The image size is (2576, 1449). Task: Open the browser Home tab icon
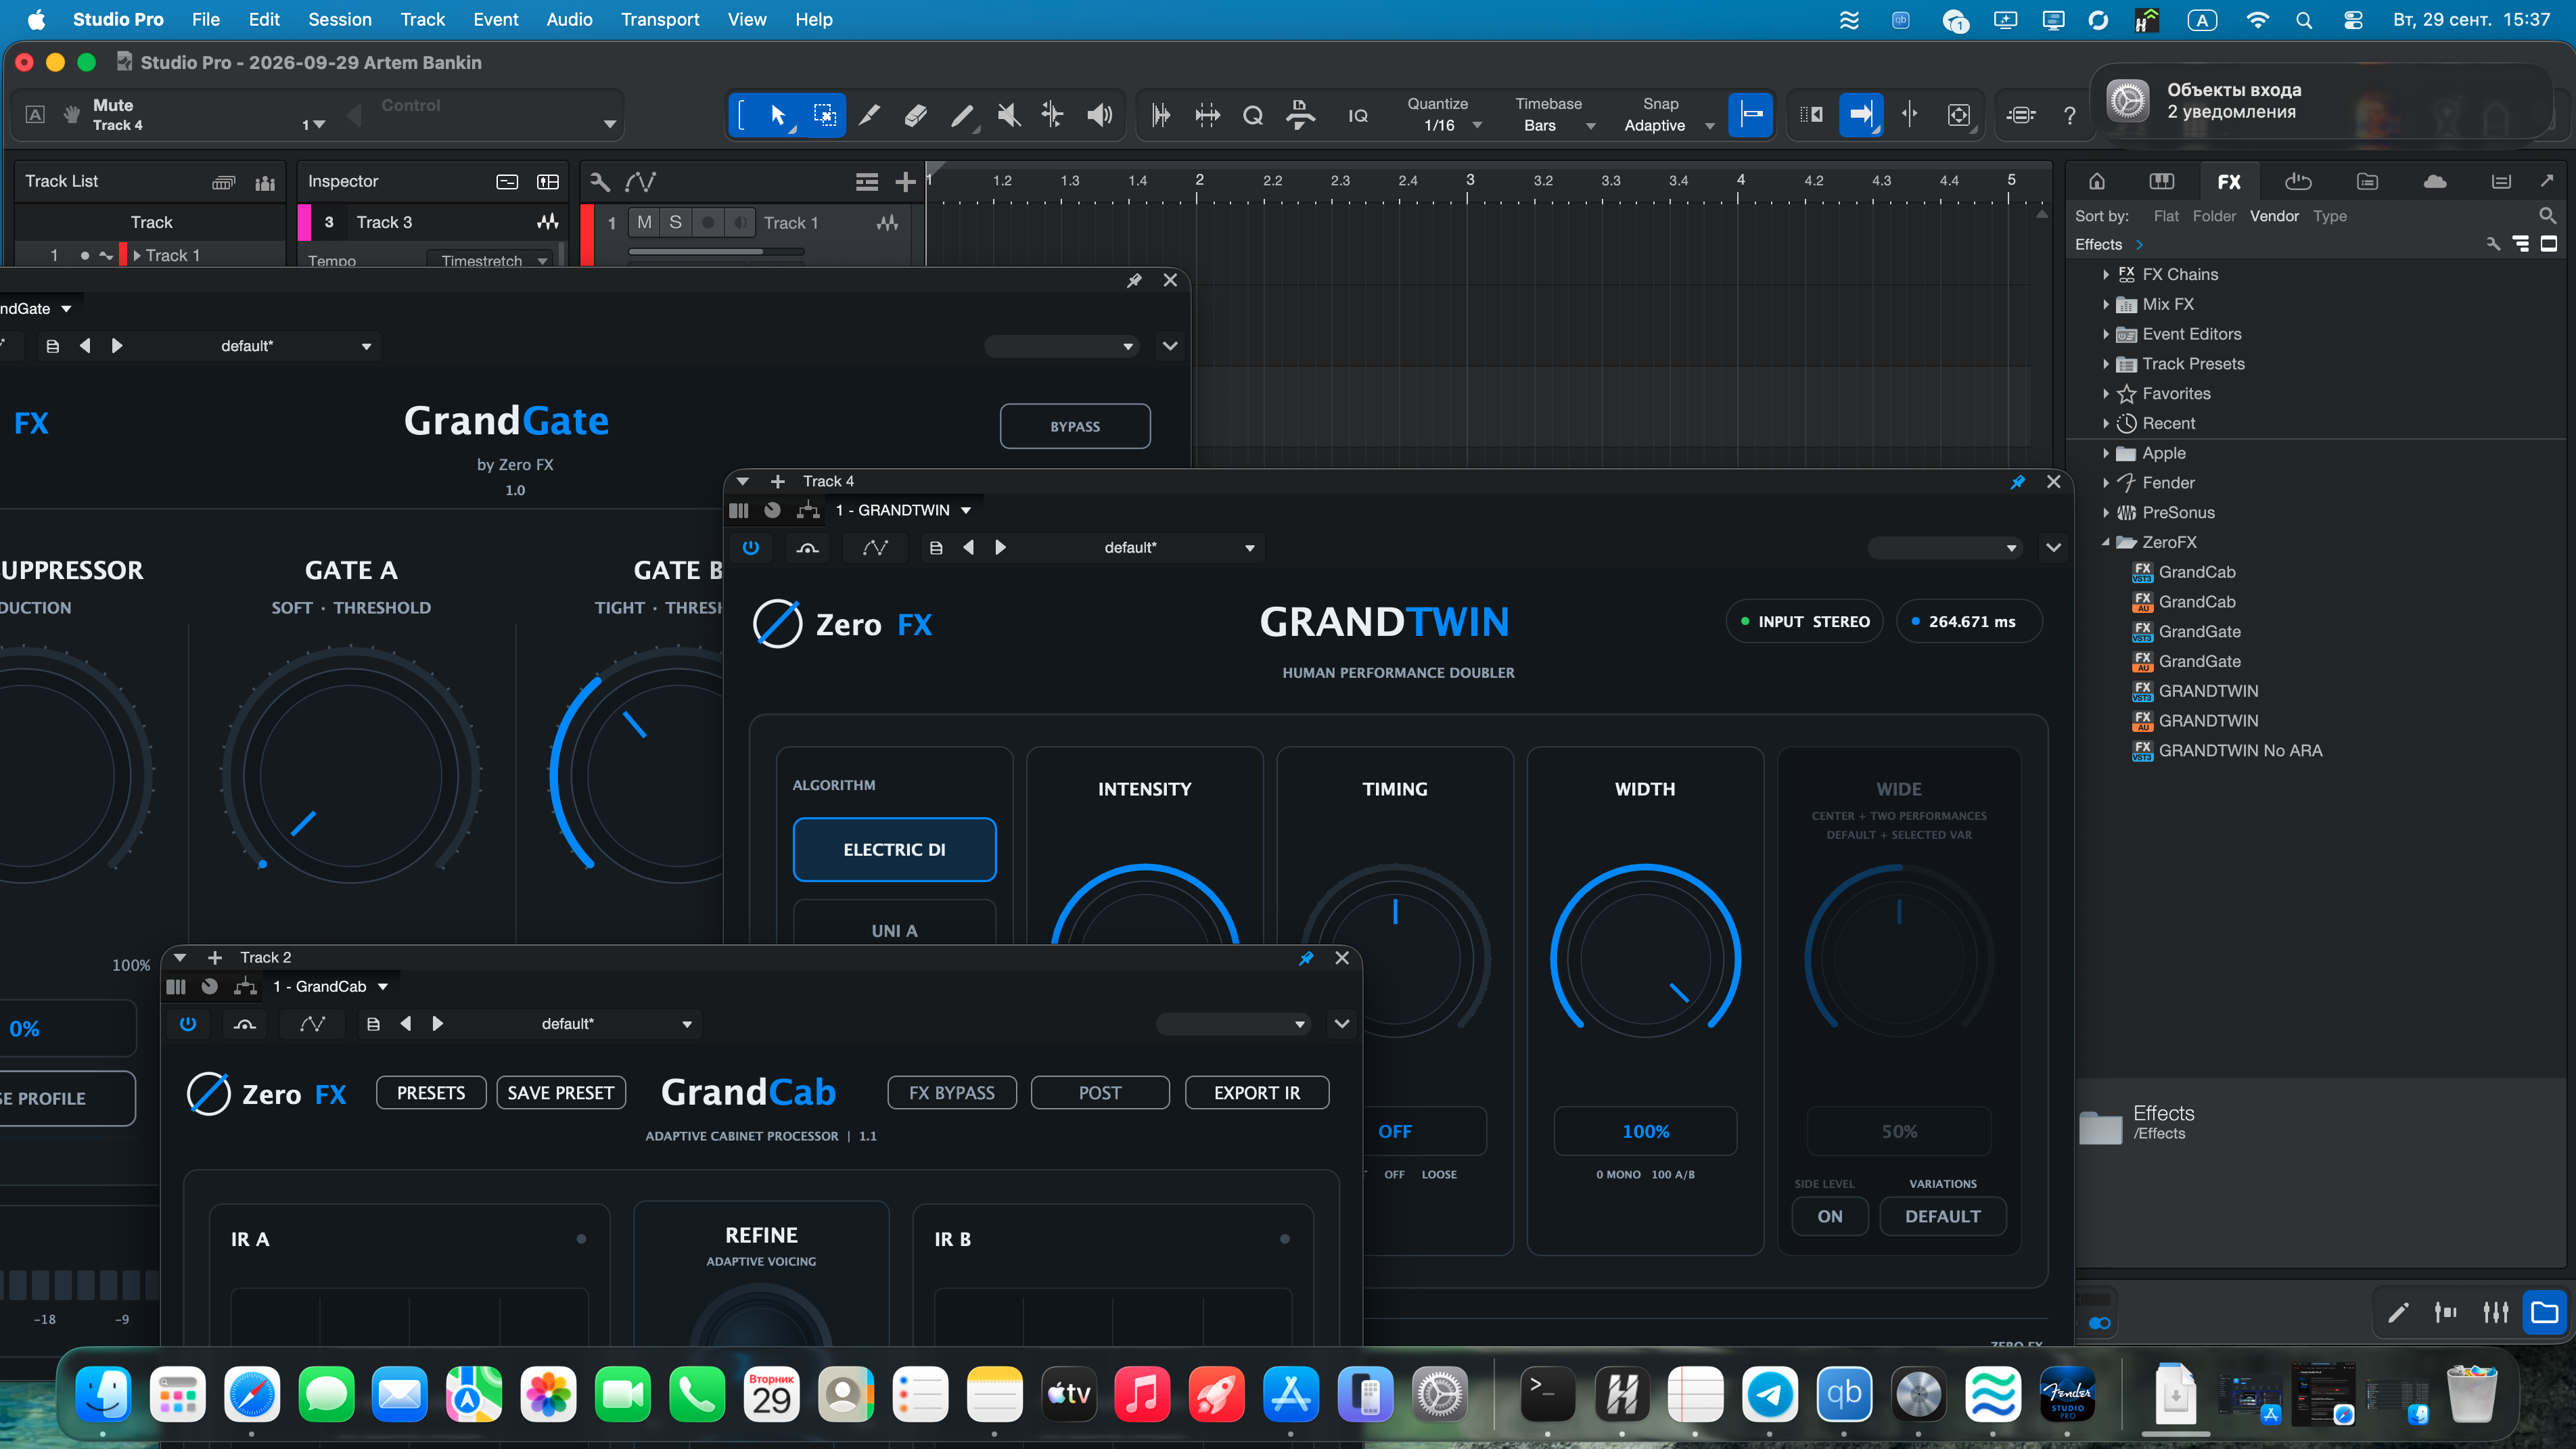(x=2097, y=181)
